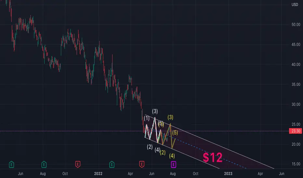Click the 30.00 price axis label

pos(296,105)
